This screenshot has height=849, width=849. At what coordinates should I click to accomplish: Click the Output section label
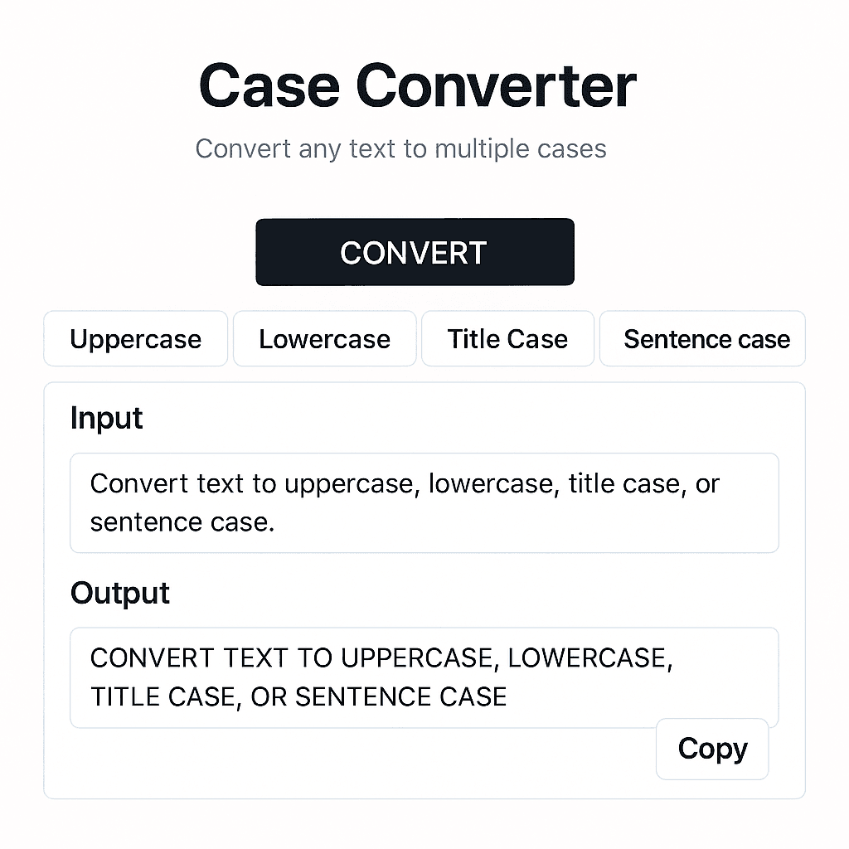pyautogui.click(x=119, y=593)
